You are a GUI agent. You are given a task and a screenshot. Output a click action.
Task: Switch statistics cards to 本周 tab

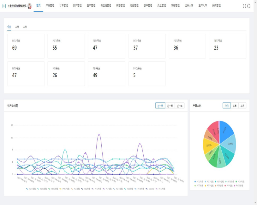point(17,27)
